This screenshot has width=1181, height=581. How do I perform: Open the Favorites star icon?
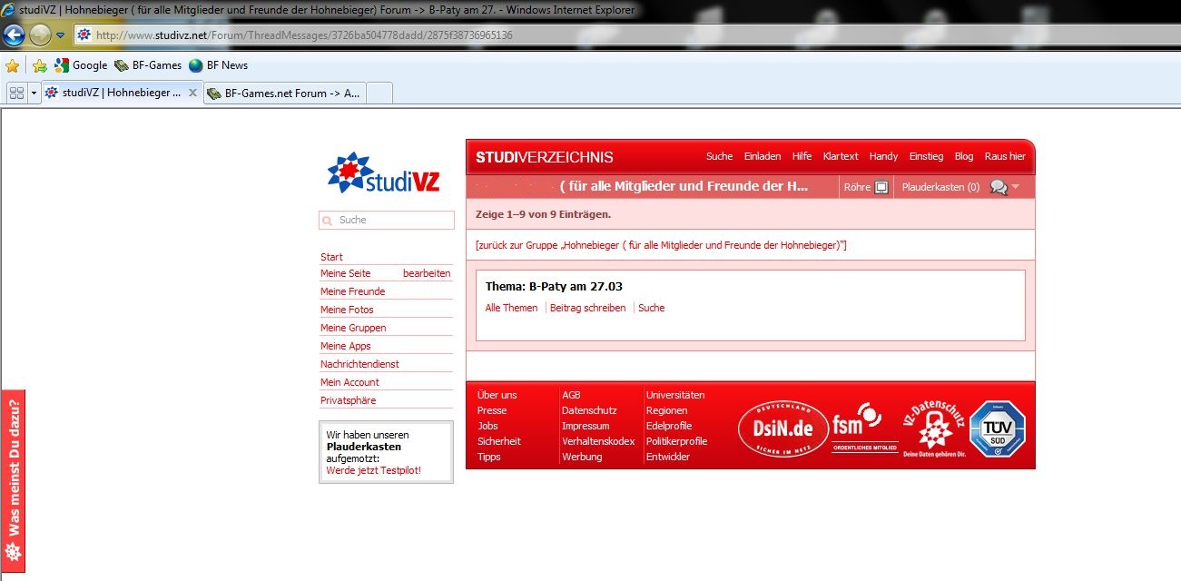tap(13, 65)
